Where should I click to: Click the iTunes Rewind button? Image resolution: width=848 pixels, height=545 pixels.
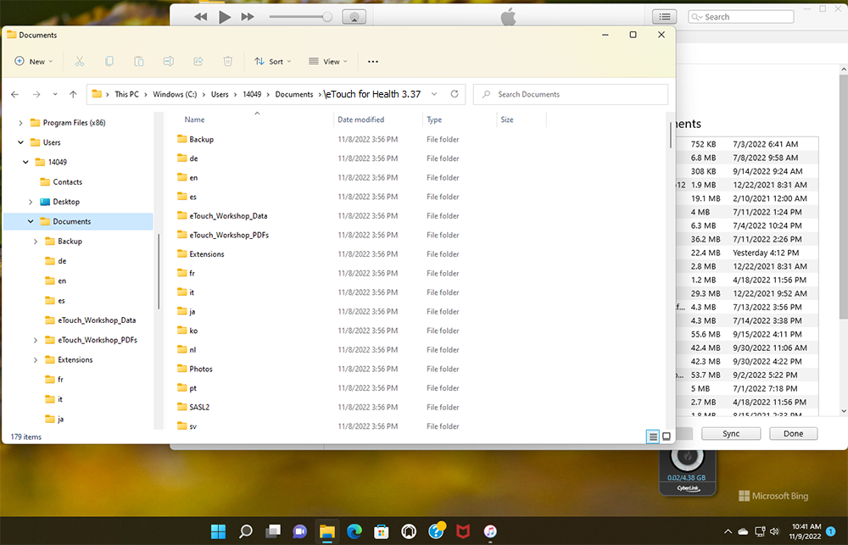(x=201, y=17)
